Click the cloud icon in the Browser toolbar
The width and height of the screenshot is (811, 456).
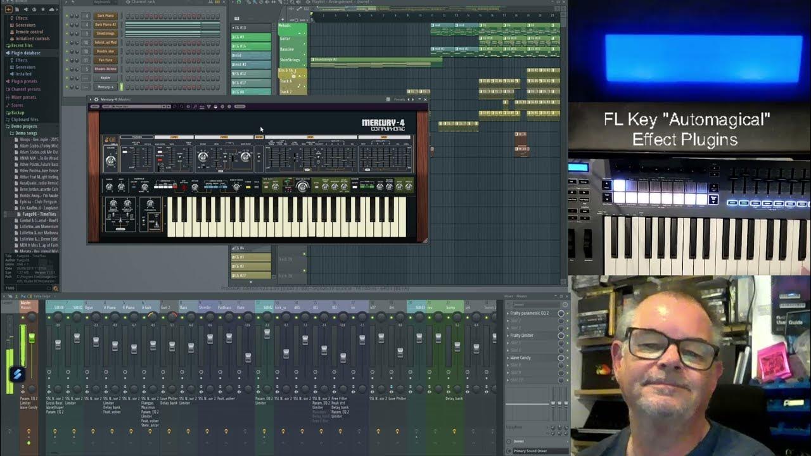(x=51, y=9)
